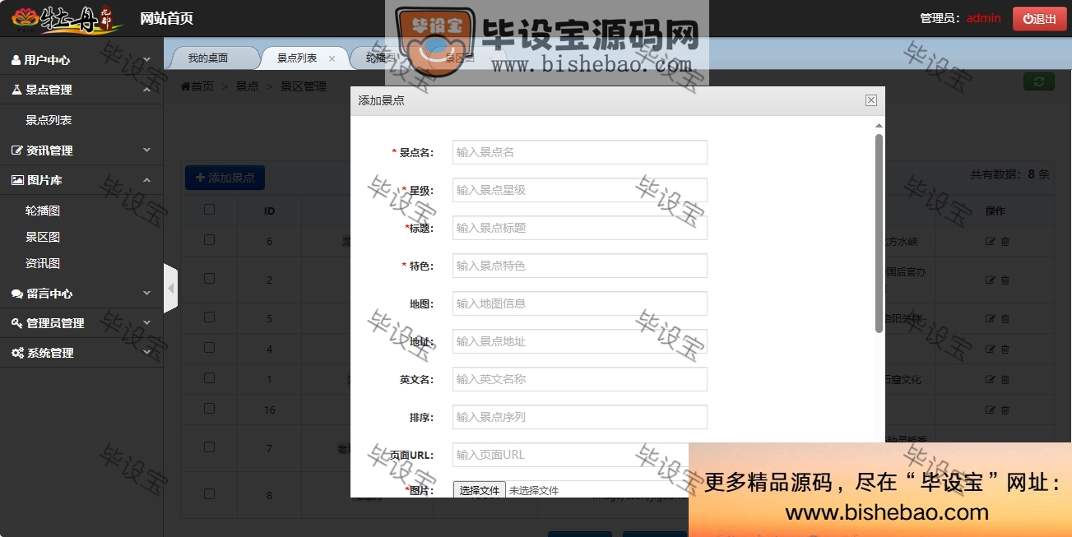Click the dialog's vertical scrollbar
Image resolution: width=1072 pixels, height=537 pixels.
[879, 233]
